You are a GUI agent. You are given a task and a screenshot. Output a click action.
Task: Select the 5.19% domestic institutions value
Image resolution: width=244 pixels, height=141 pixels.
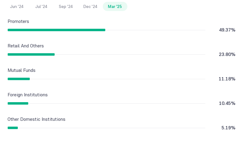pos(228,128)
